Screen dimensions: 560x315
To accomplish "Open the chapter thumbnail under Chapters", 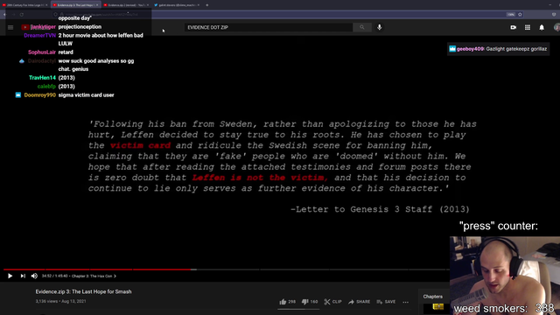I will [437, 307].
